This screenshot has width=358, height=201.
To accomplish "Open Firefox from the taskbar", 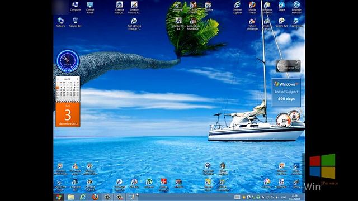I will tap(95, 197).
